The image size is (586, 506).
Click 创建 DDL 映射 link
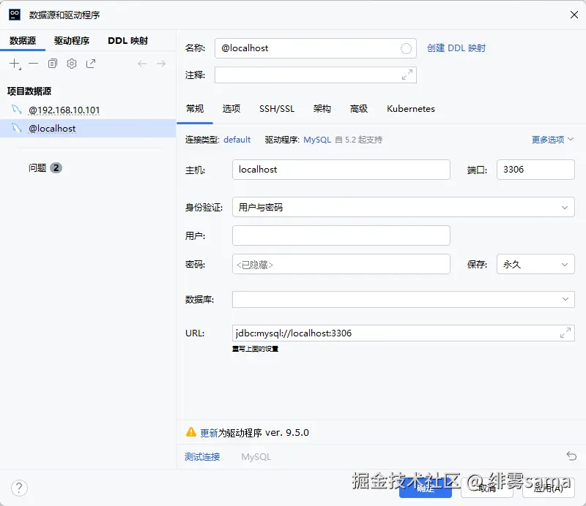(x=456, y=48)
